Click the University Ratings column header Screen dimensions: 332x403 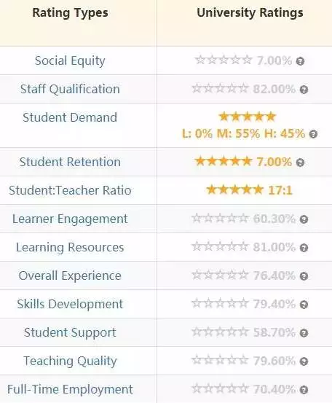coord(250,13)
